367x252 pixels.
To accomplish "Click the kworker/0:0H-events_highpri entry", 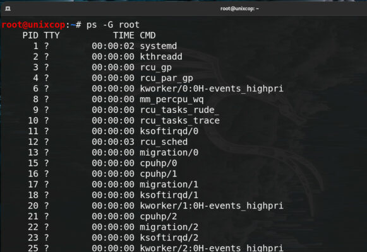I will (212, 89).
